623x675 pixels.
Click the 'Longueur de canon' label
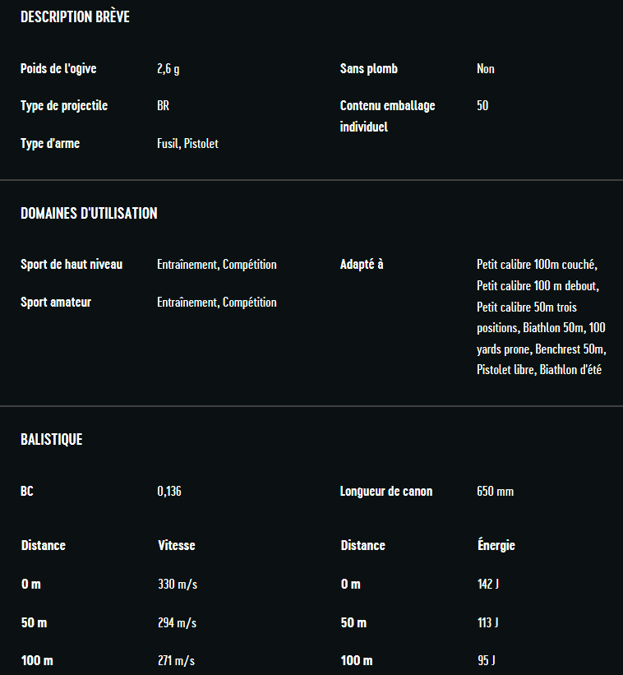coord(385,492)
